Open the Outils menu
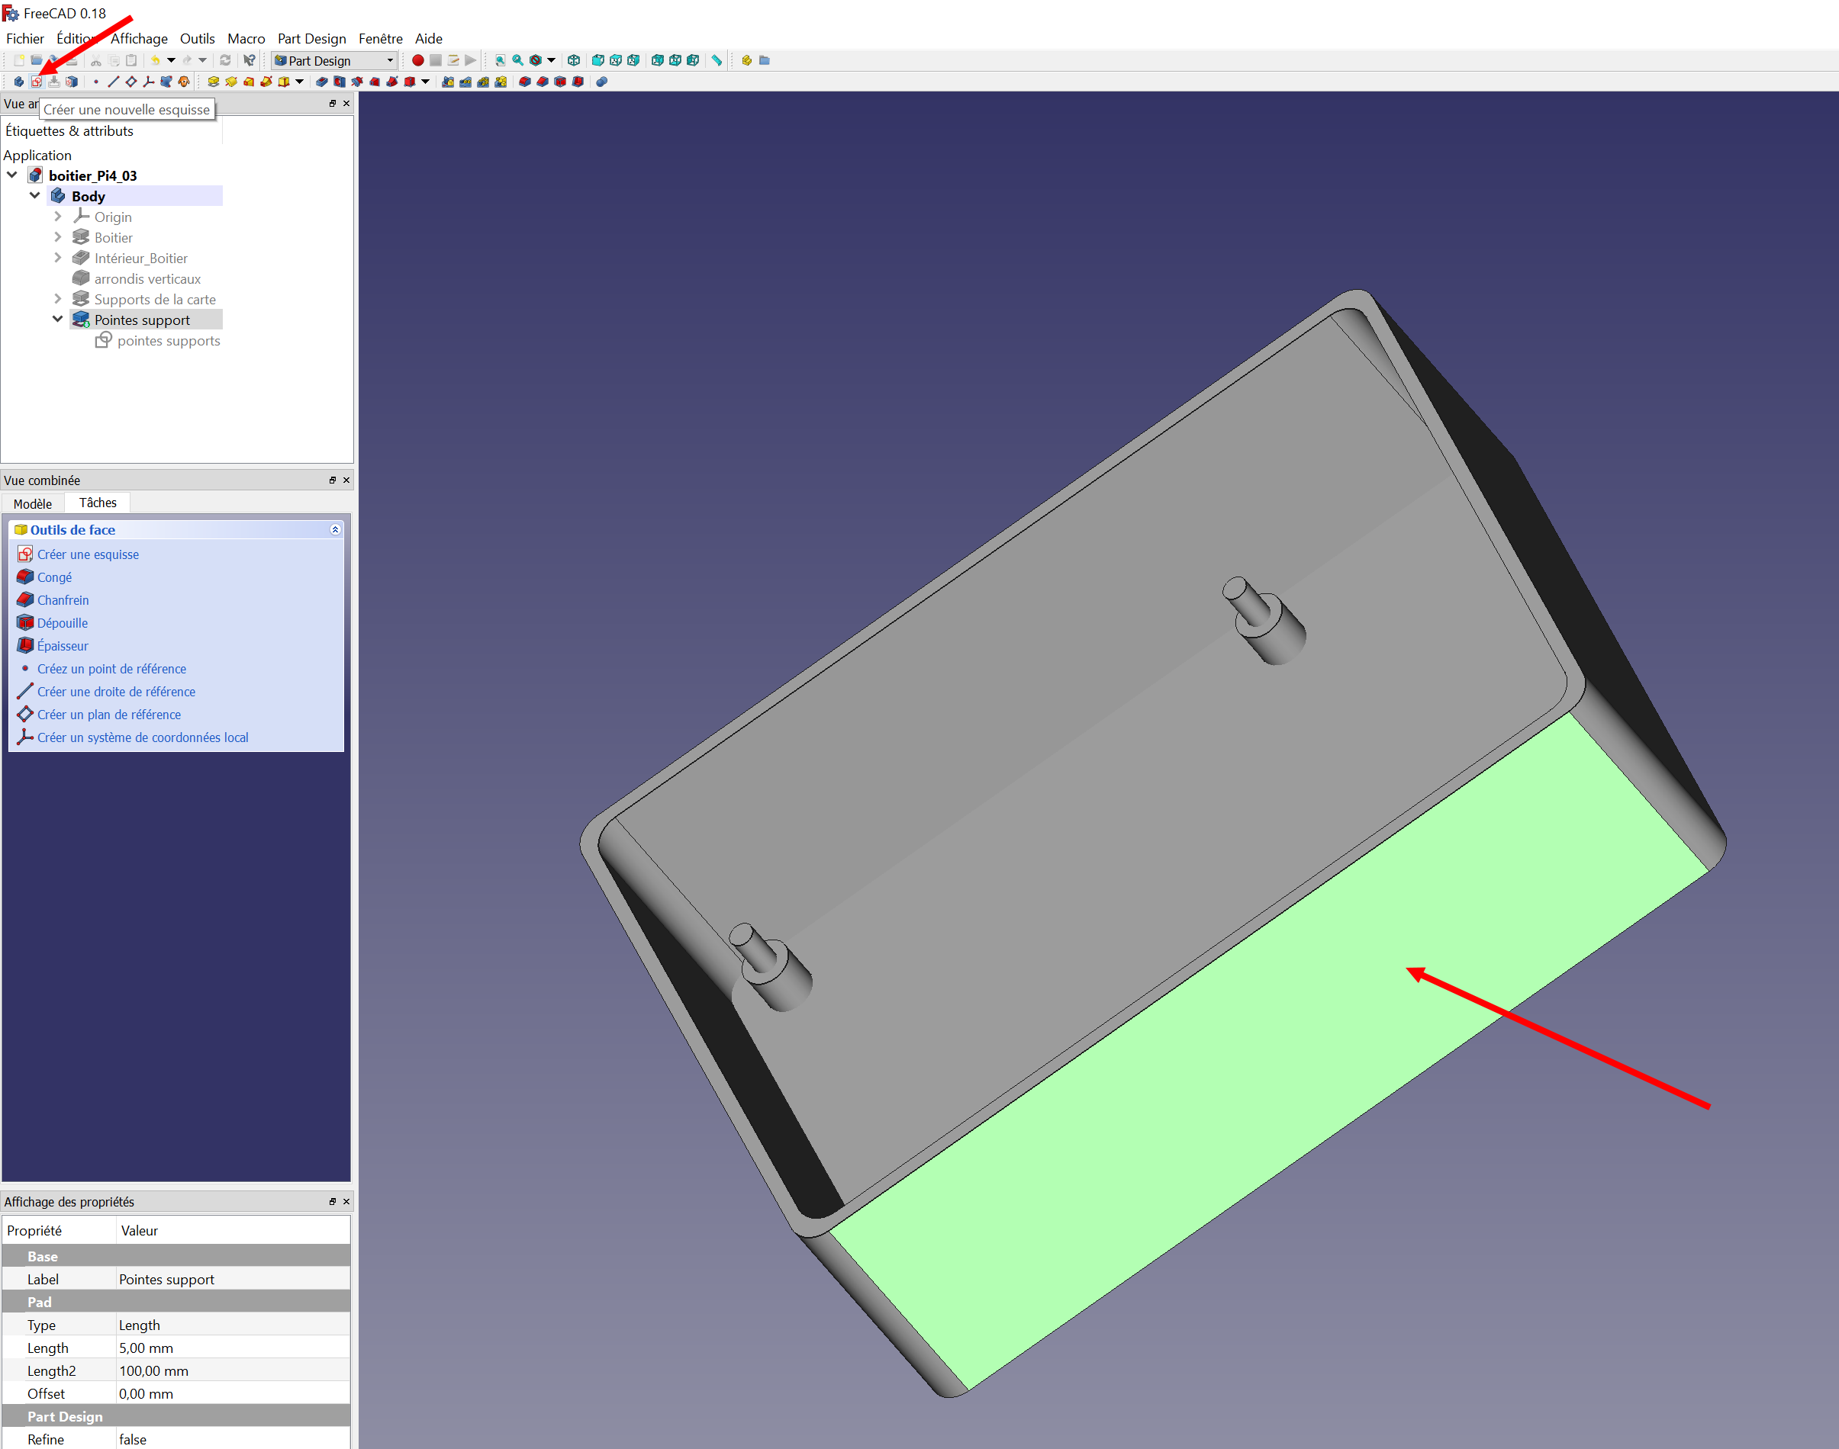 coord(197,38)
